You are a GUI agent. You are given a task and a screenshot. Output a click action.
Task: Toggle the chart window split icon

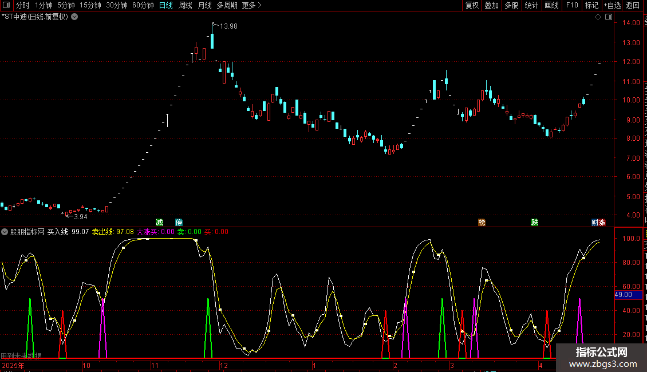pyautogui.click(x=609, y=17)
